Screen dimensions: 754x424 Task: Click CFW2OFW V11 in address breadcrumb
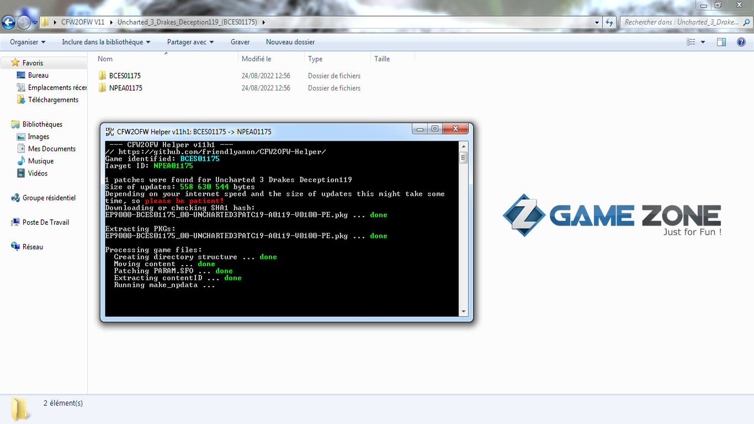point(83,22)
